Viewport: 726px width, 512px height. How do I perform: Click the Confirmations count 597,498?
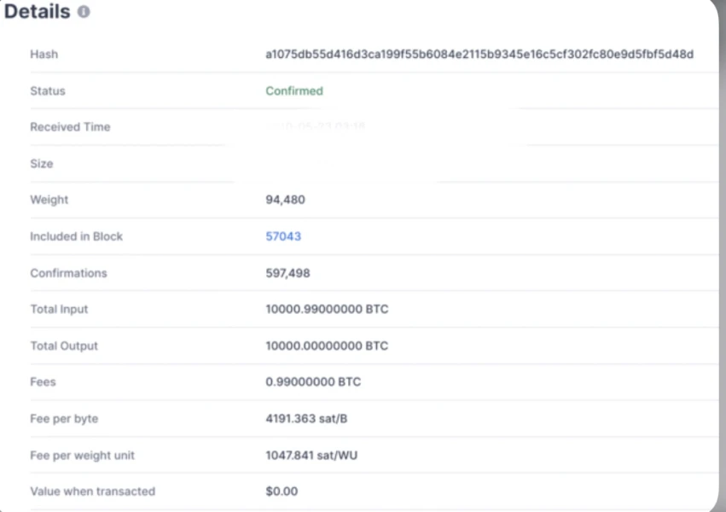pyautogui.click(x=287, y=273)
